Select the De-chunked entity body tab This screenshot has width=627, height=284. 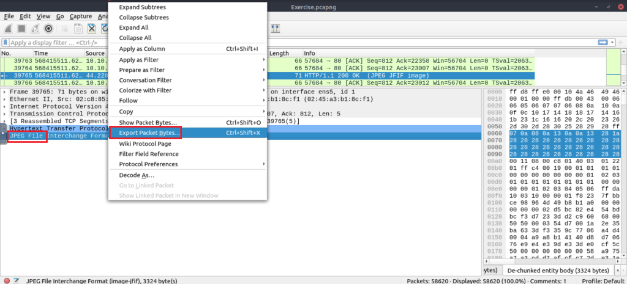(558, 270)
